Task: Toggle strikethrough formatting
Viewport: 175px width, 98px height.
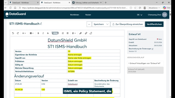Action: (x=48, y=33)
